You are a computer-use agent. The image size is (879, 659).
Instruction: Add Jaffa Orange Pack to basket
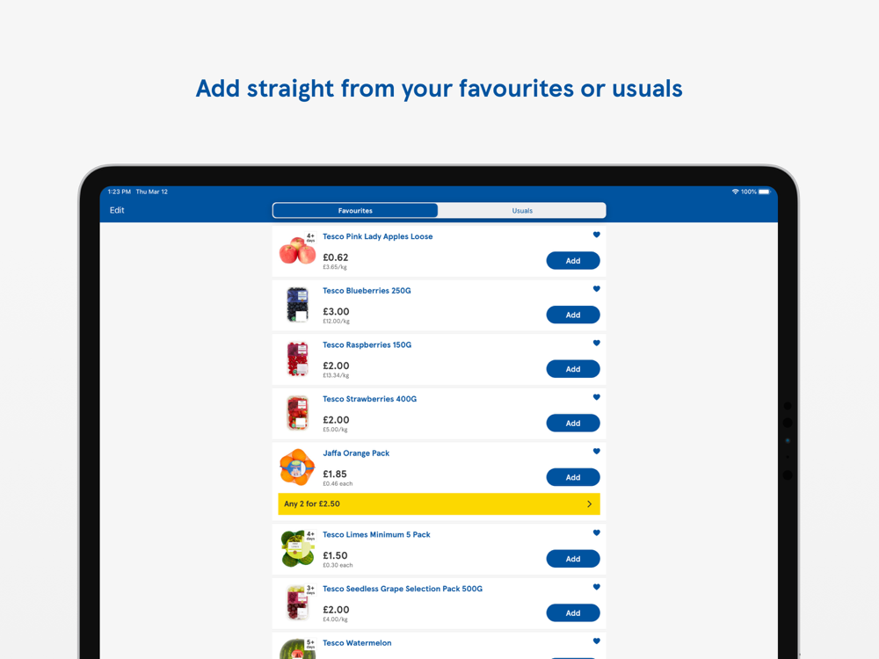(x=573, y=477)
